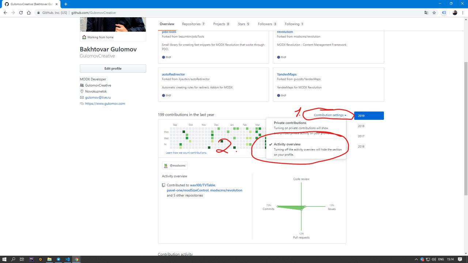Open the yellow circular app on taskbar
468x263 pixels.
point(40,259)
